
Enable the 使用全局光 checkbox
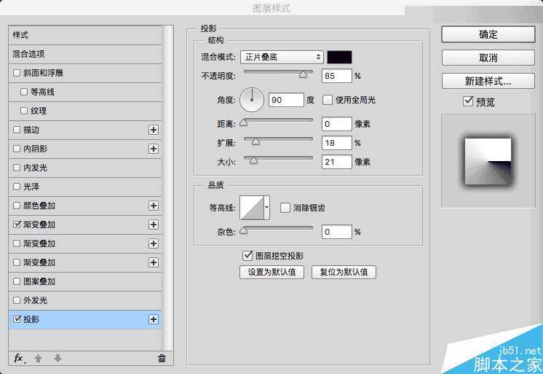tap(328, 100)
